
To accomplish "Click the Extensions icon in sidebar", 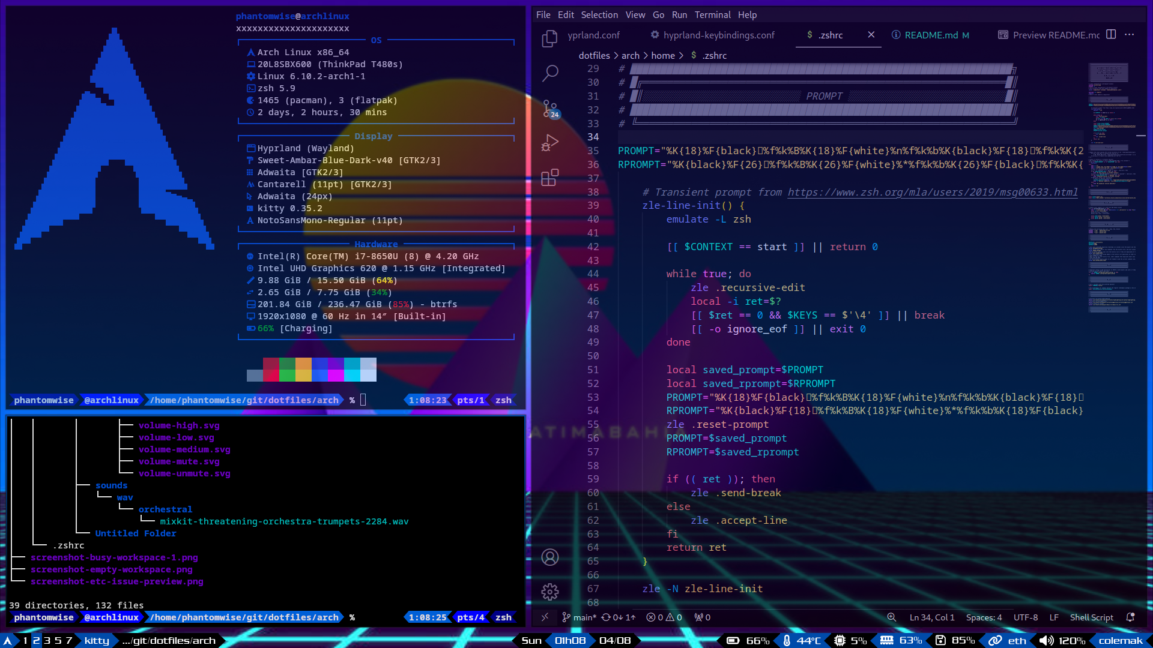I will (x=549, y=177).
